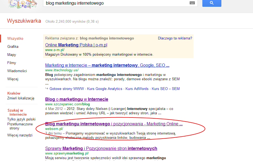Viewport: 253px width, 161px height.
Task: Expand the Więcej search categories
Action: 13,79
